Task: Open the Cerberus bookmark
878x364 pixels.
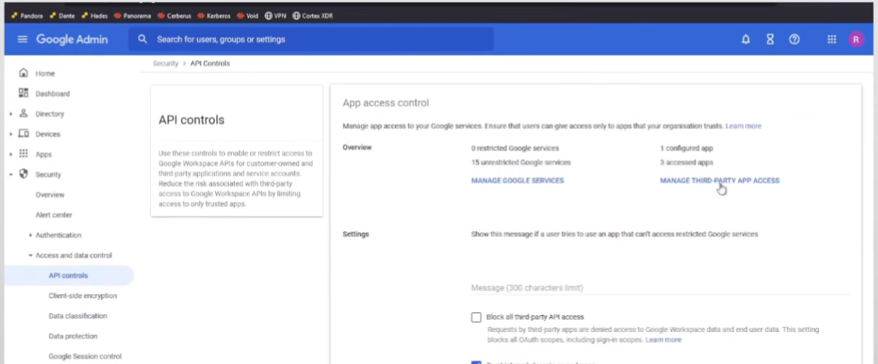Action: click(x=174, y=15)
